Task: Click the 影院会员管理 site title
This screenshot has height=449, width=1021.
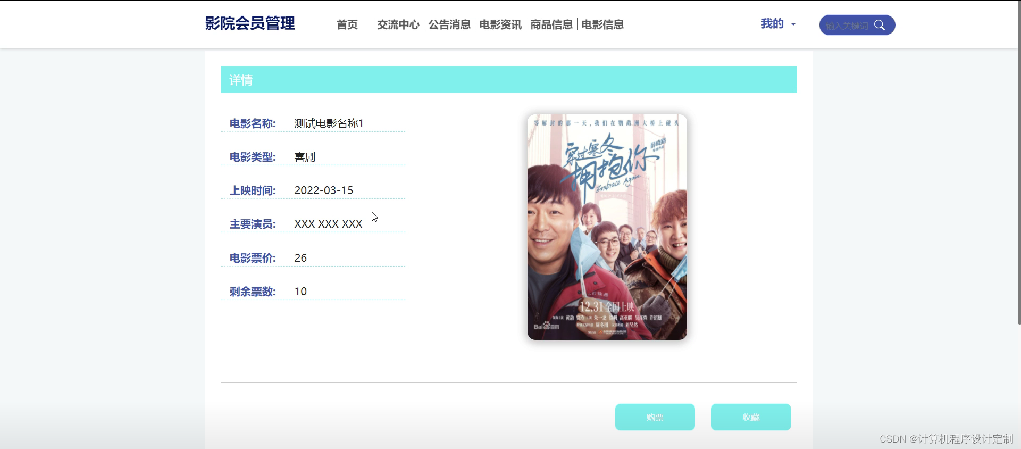Action: 250,23
